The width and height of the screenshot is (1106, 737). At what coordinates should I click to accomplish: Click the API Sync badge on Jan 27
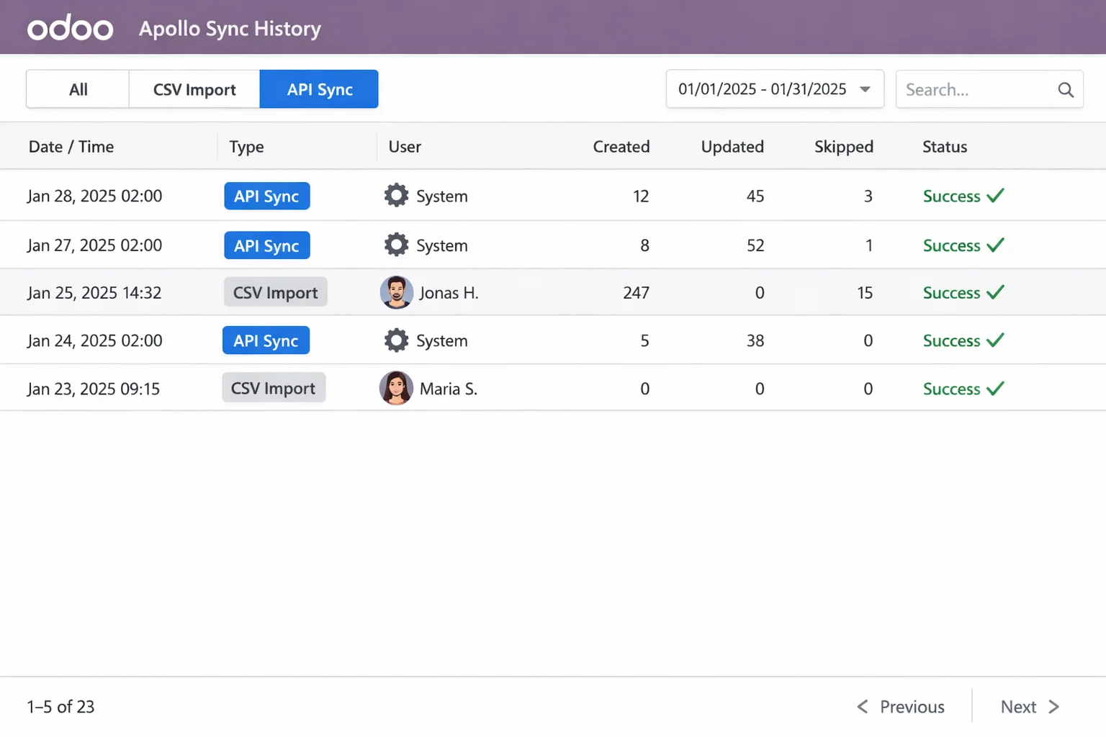point(267,245)
